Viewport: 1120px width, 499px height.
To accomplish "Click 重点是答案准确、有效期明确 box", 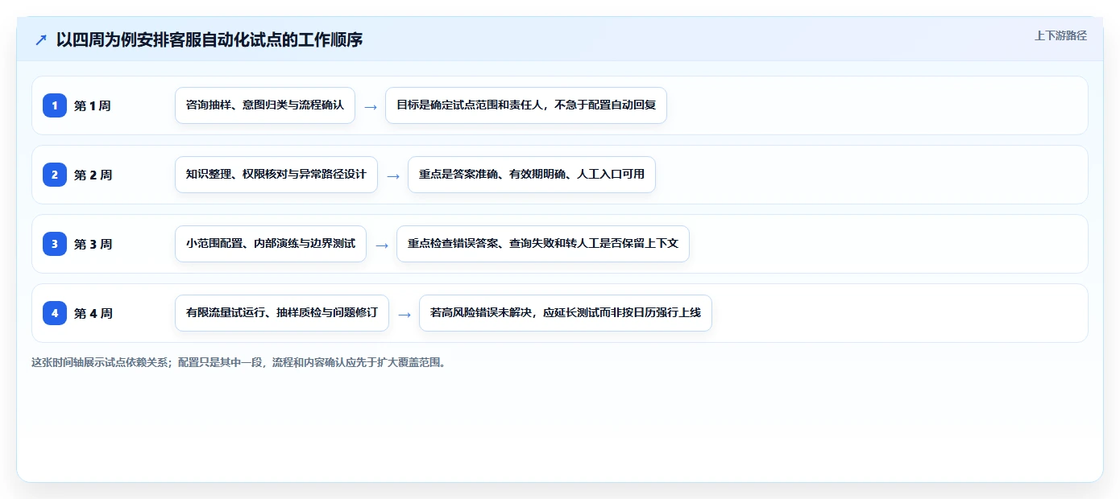I will pos(532,175).
